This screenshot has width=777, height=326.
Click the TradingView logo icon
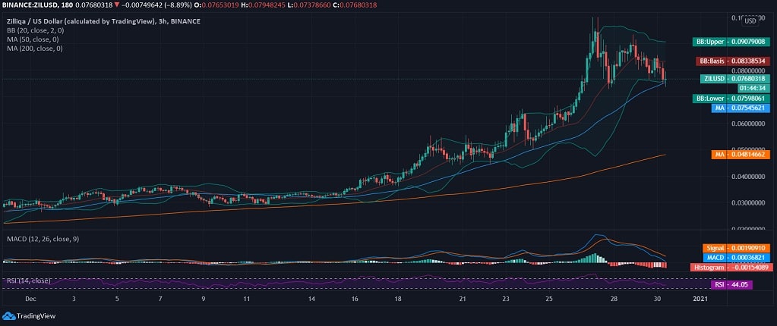point(9,316)
